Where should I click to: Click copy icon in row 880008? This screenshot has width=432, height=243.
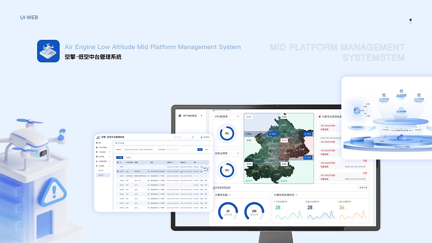pyautogui.click(x=148, y=199)
